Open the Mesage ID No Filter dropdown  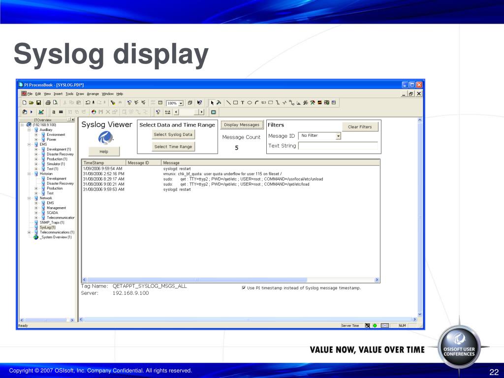point(338,136)
